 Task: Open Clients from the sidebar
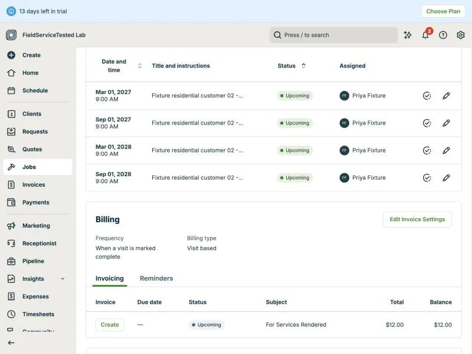point(32,114)
